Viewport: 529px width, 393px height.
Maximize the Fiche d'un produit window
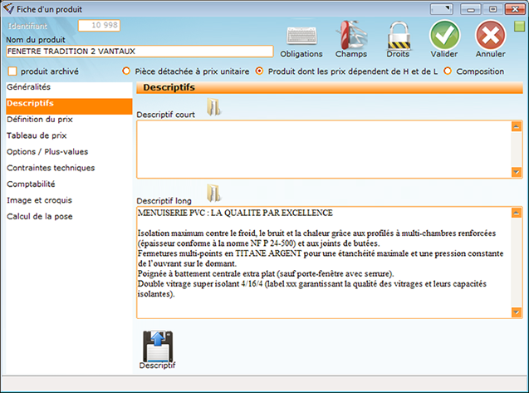click(x=493, y=9)
